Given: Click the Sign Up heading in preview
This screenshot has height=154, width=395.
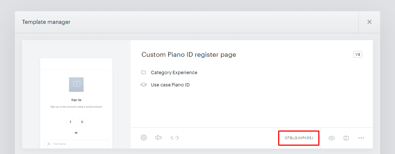Looking at the screenshot, I should click(x=76, y=100).
